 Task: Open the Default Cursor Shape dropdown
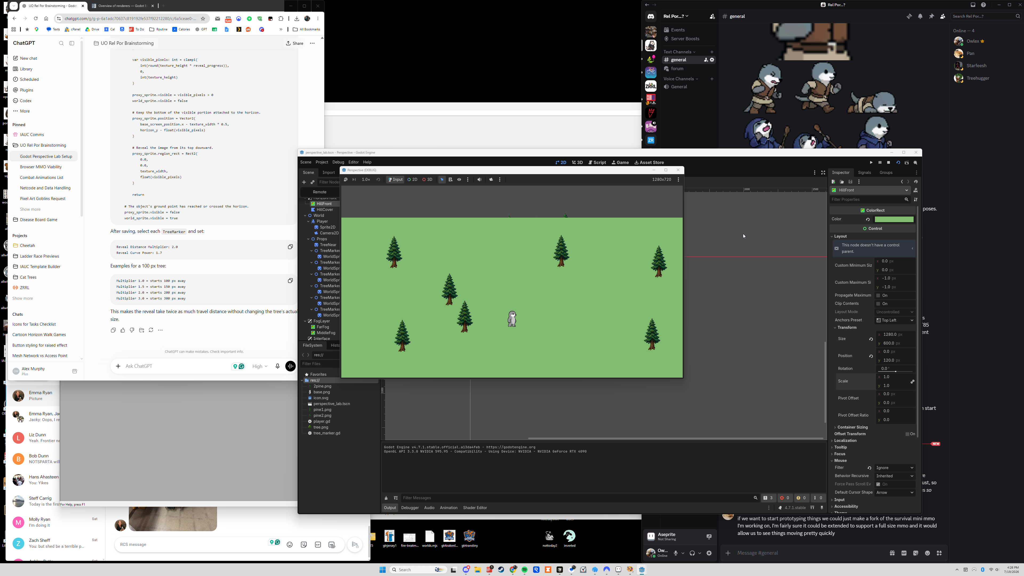[x=895, y=493]
